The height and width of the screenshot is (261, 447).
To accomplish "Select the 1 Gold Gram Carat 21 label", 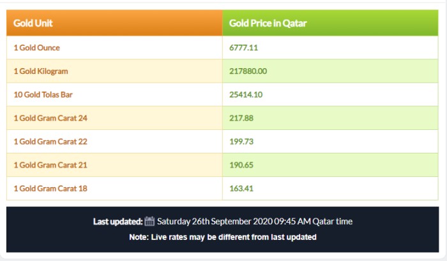I will point(50,165).
